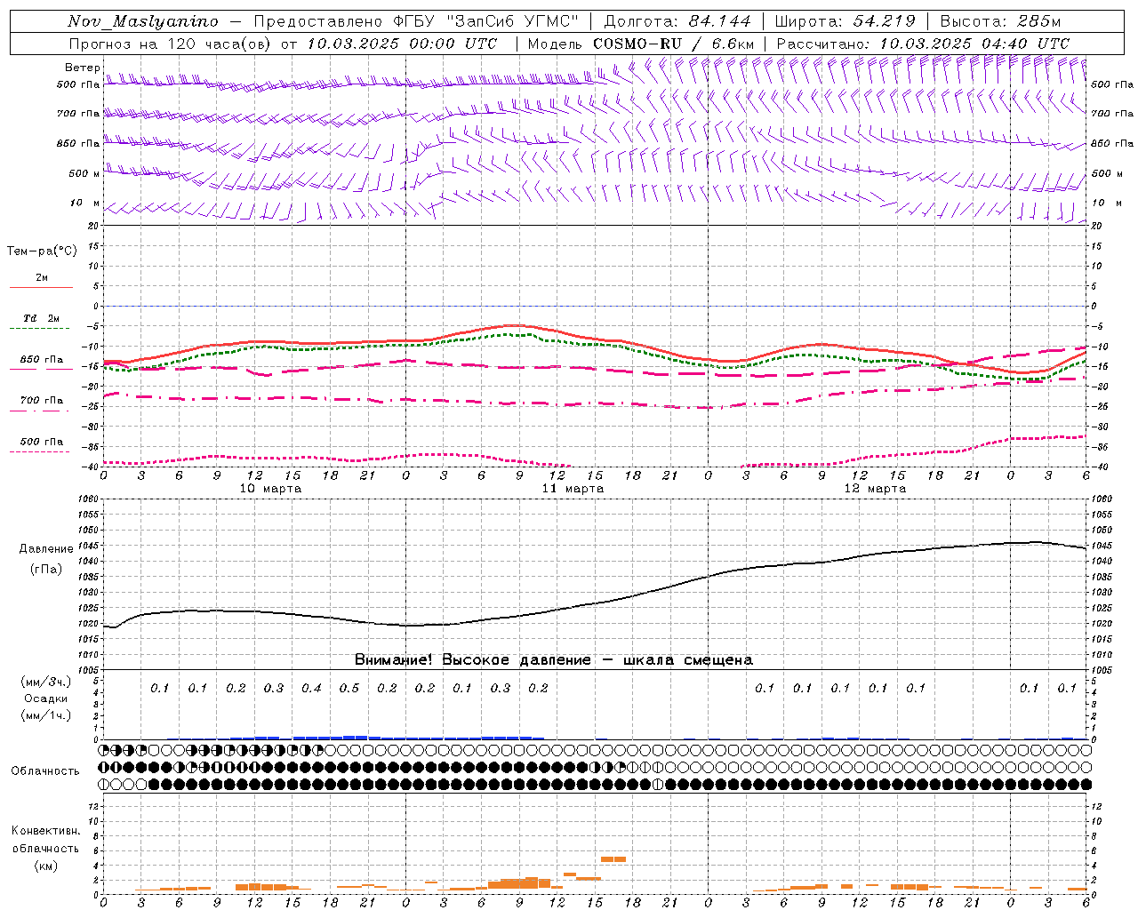
Task: Click the "Осадки" precipitation label
Action: pos(46,698)
